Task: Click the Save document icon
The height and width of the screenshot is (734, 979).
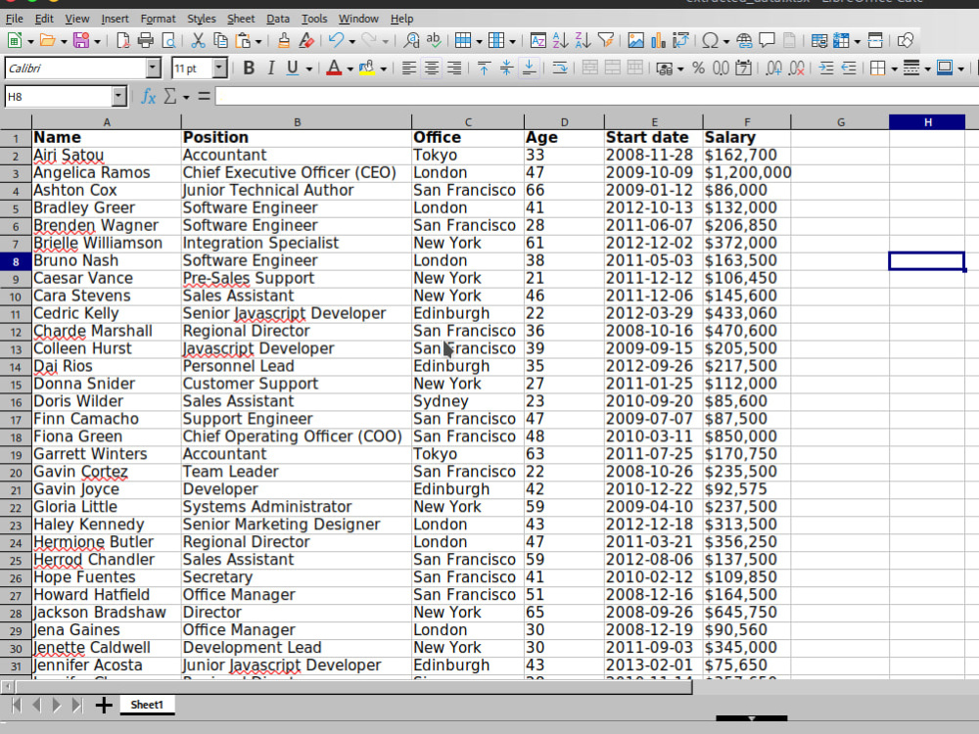Action: point(81,41)
